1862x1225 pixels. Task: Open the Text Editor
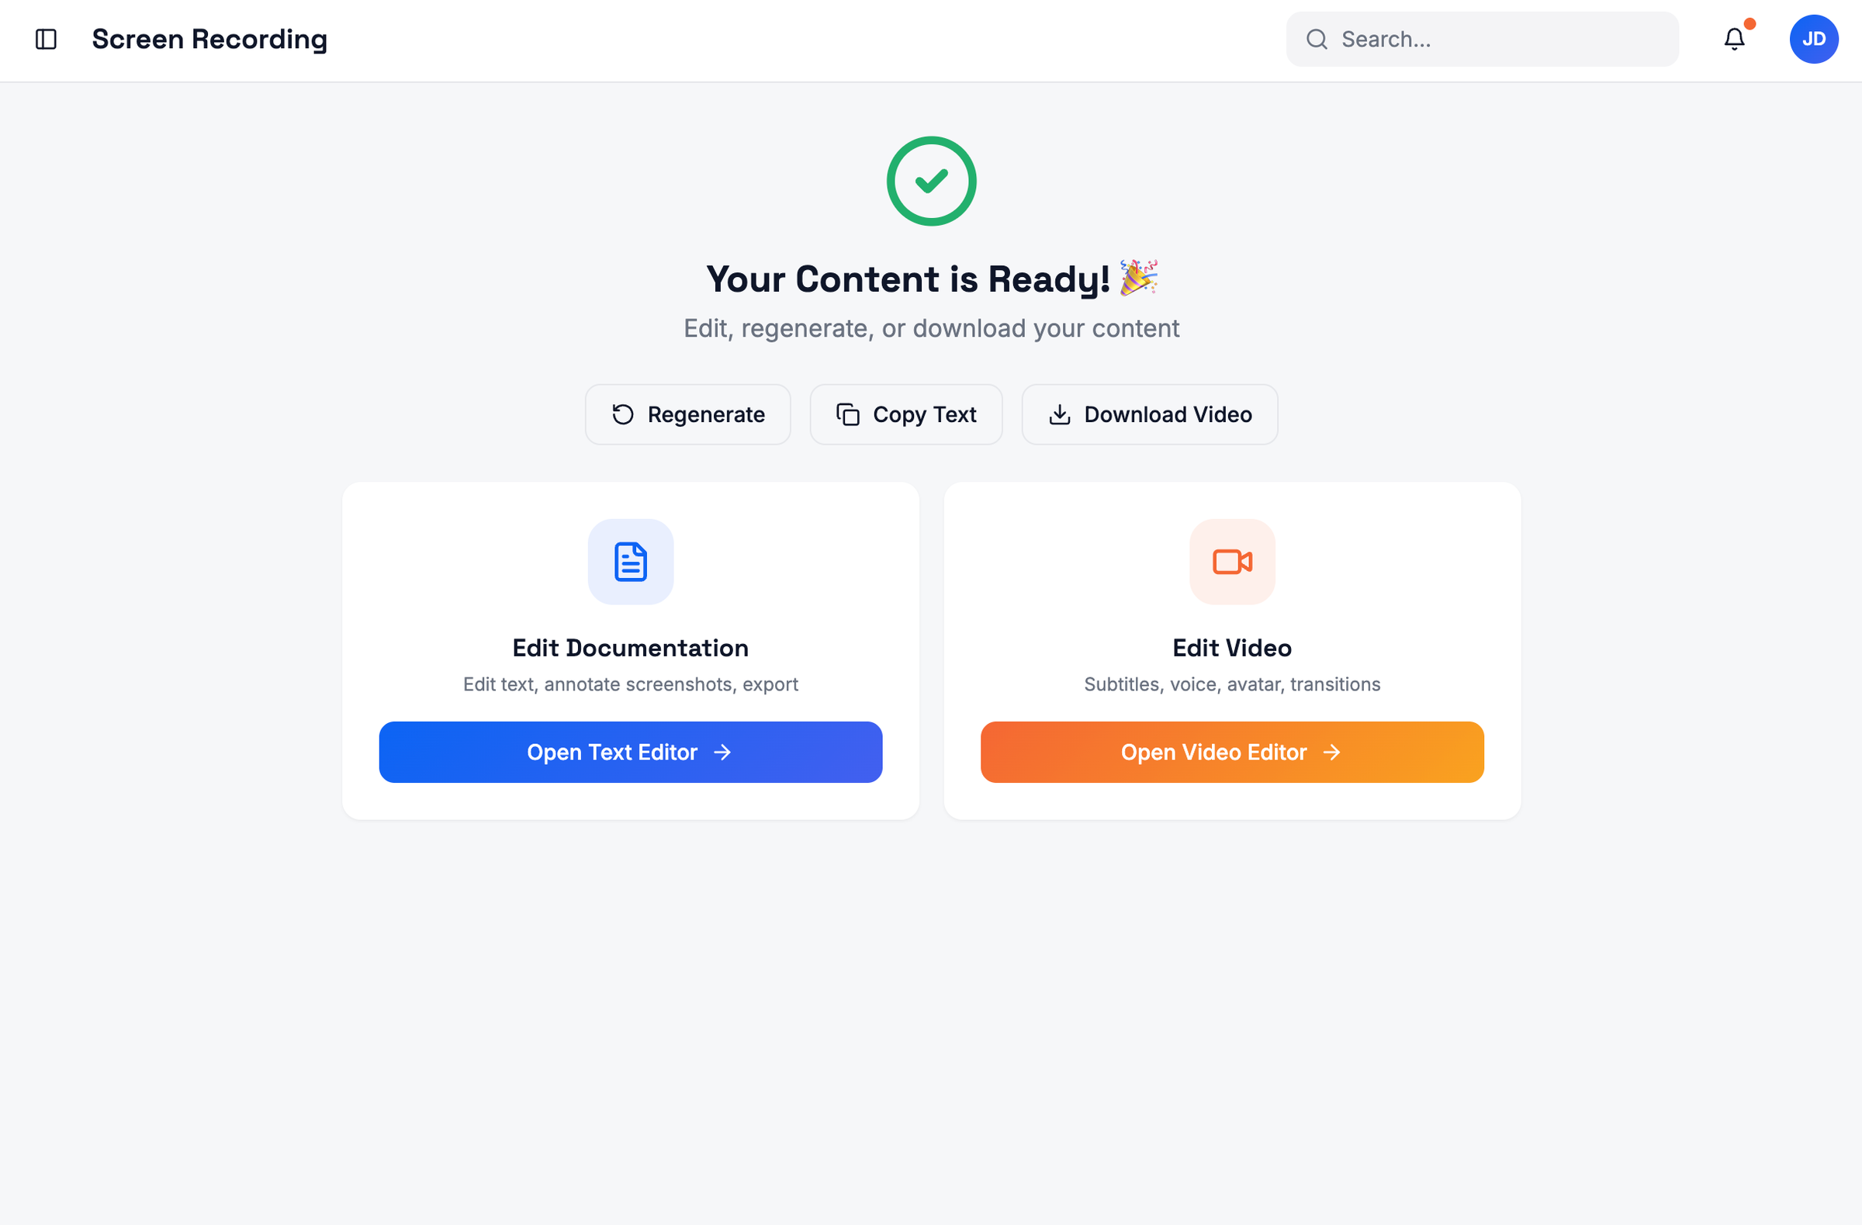pos(631,752)
